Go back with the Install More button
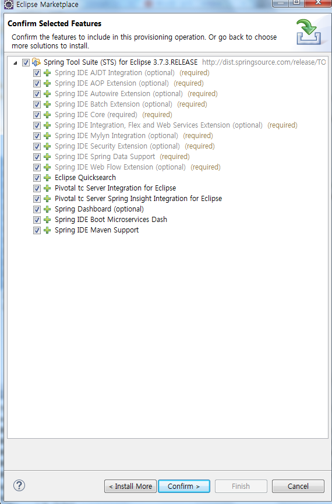332x504 pixels. pos(130,487)
